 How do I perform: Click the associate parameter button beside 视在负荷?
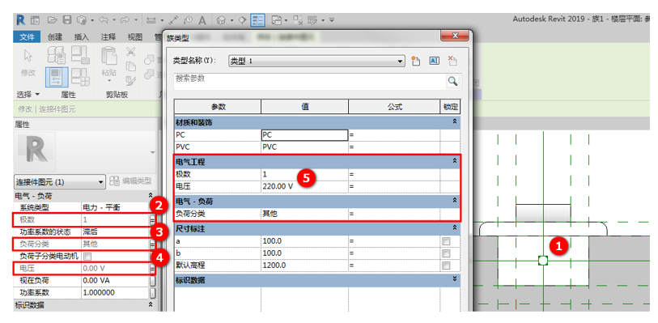[152, 280]
